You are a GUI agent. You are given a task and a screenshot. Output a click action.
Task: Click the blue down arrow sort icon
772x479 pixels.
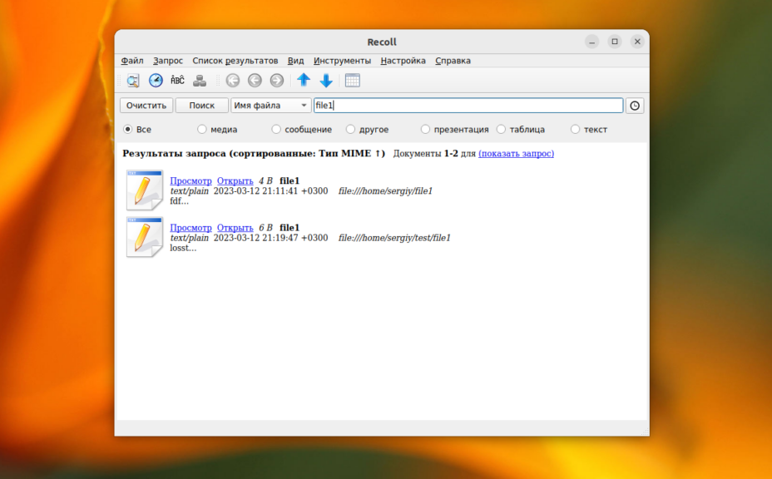pyautogui.click(x=326, y=81)
